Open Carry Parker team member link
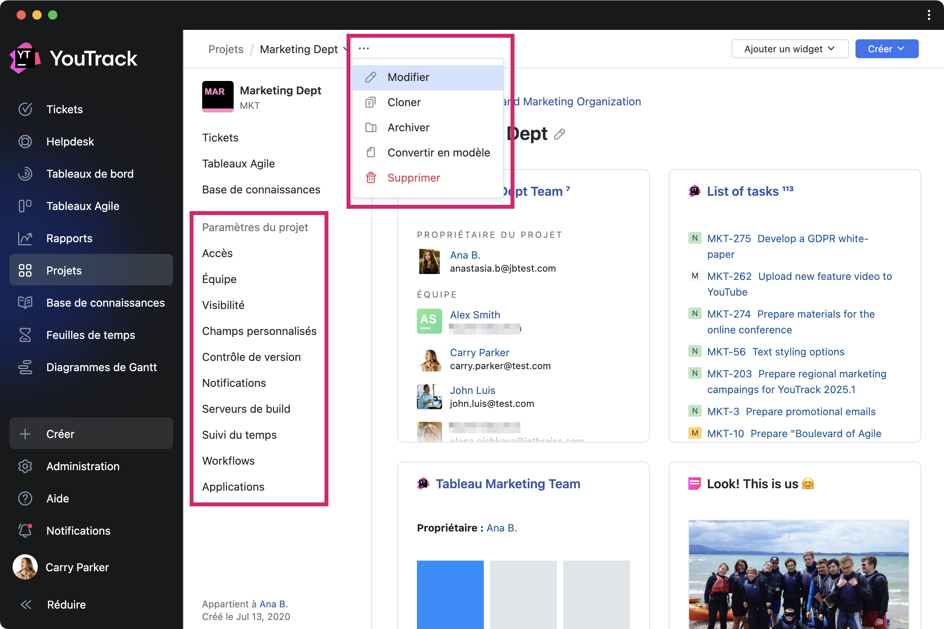This screenshot has height=629, width=944. (479, 353)
